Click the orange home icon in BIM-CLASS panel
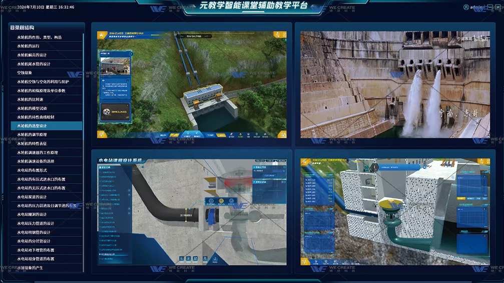This screenshot has height=283, width=504. (102, 35)
